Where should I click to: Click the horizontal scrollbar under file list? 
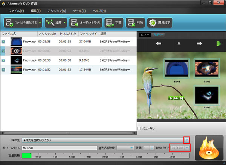68,133
